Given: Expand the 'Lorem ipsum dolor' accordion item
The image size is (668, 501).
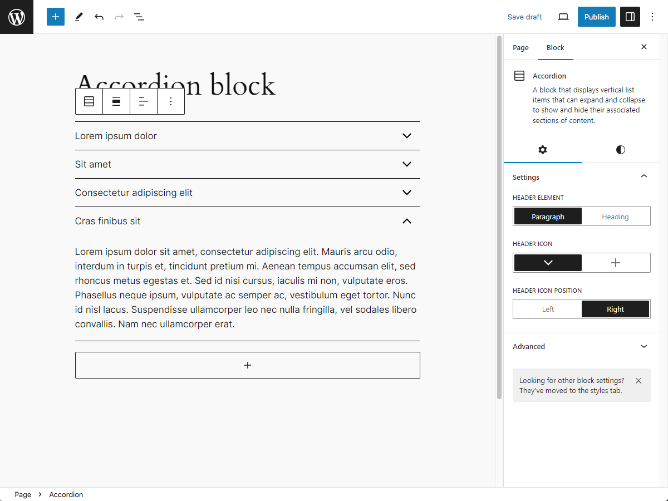Looking at the screenshot, I should coord(407,136).
